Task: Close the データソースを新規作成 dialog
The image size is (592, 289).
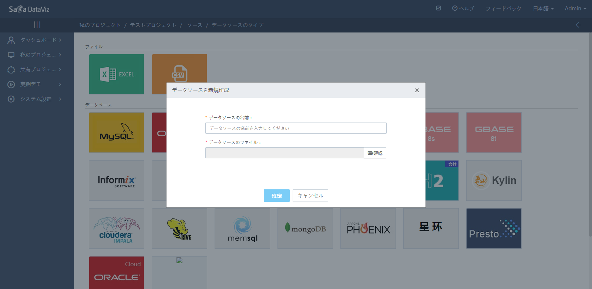Action: point(417,90)
